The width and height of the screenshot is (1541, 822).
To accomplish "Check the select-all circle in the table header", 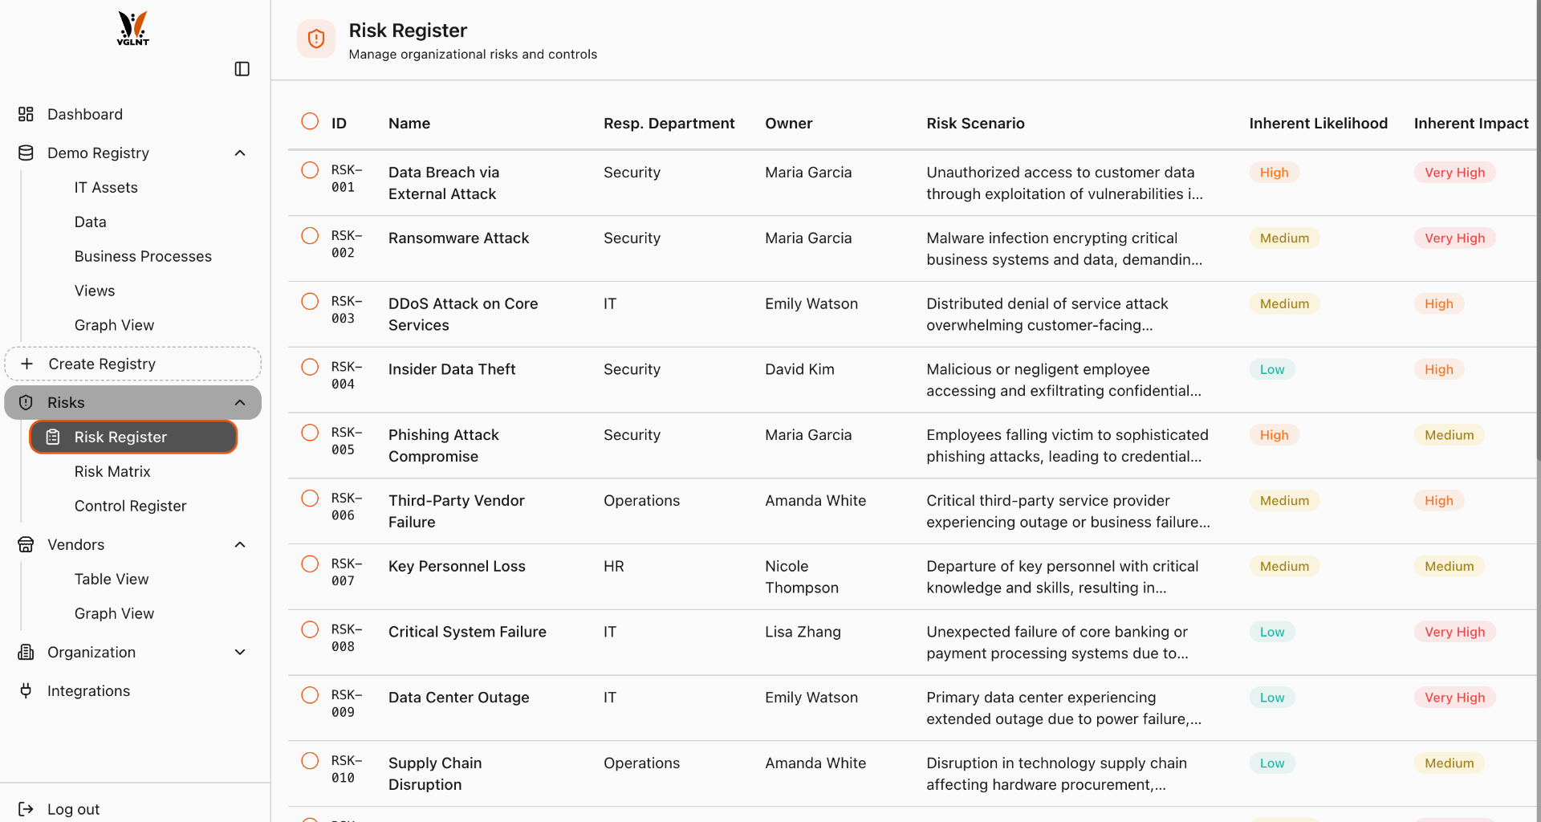I will pyautogui.click(x=310, y=120).
